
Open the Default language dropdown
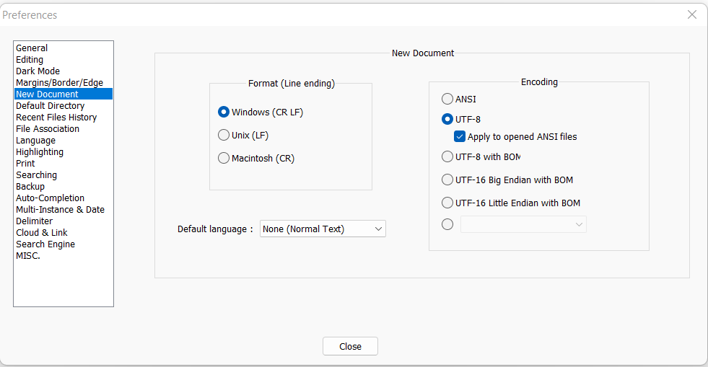coord(323,229)
